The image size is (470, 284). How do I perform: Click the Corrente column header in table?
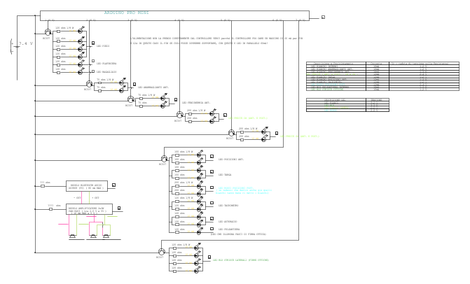(x=376, y=63)
